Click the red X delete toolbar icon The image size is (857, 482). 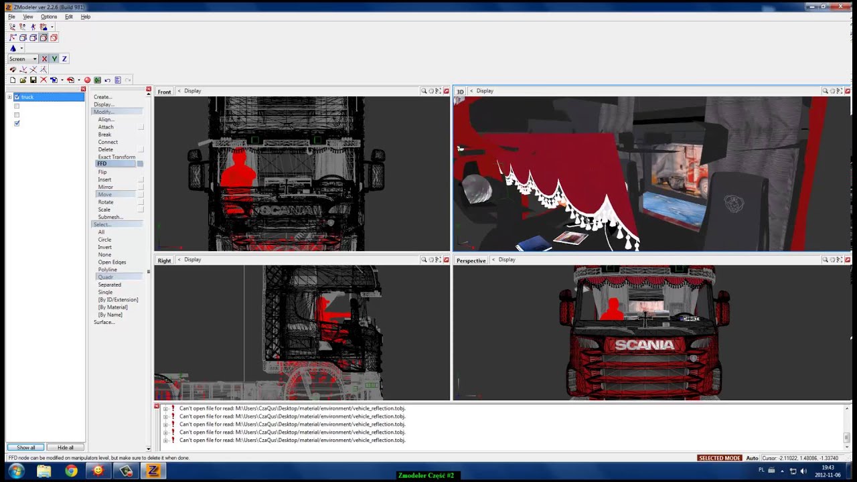click(x=44, y=80)
